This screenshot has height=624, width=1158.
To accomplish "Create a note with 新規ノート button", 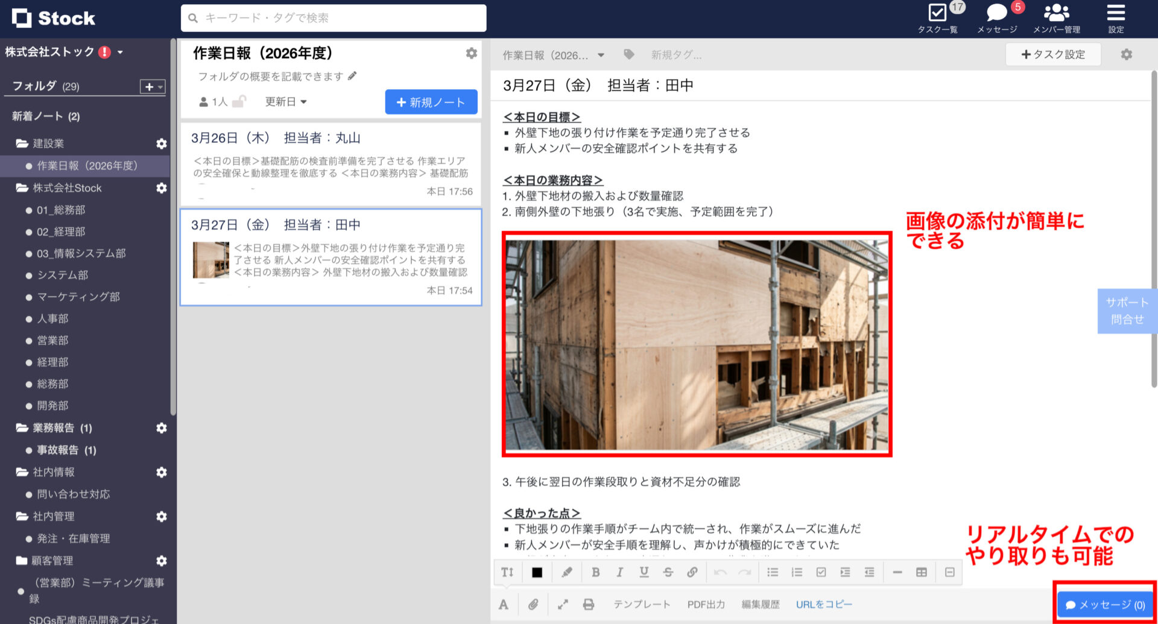I will tap(431, 102).
